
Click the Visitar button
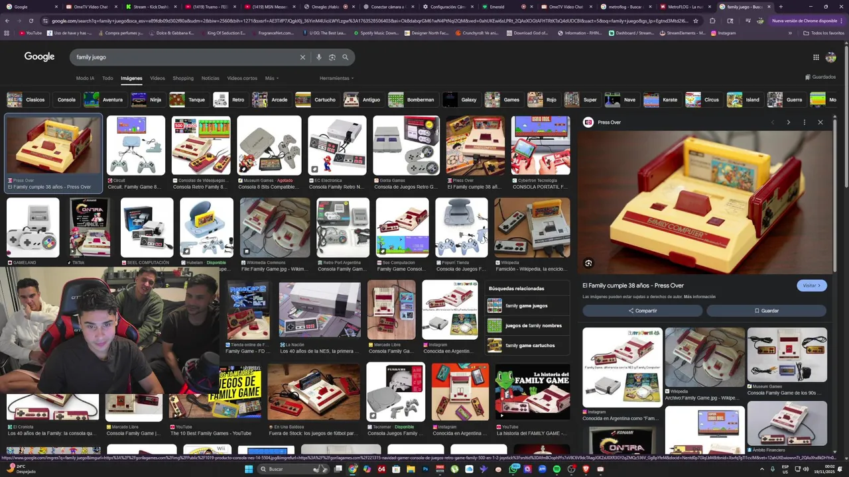(x=812, y=286)
